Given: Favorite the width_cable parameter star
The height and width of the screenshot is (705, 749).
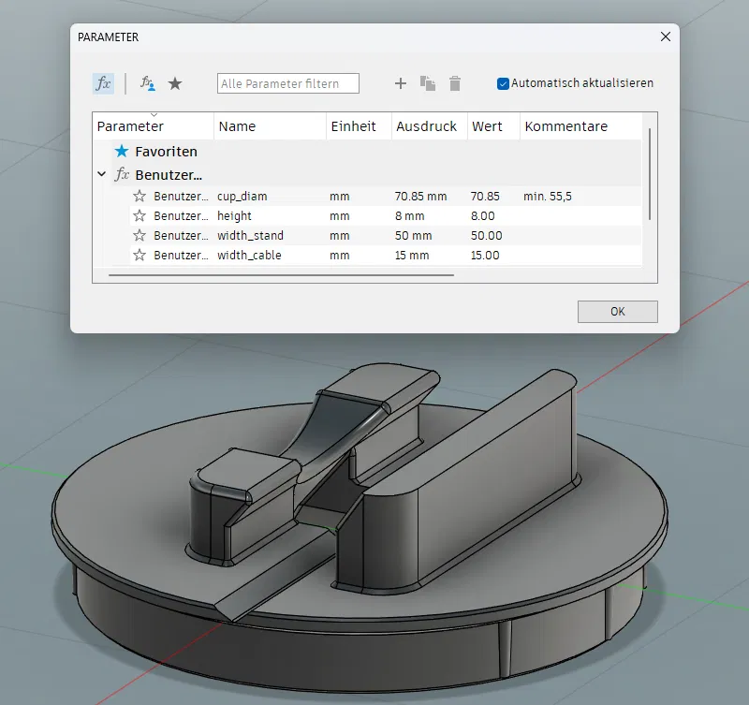Looking at the screenshot, I should pos(140,255).
